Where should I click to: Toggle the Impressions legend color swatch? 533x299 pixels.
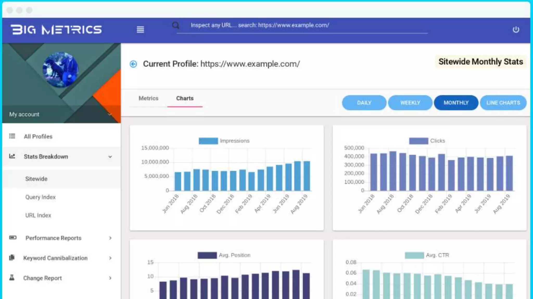tap(208, 141)
